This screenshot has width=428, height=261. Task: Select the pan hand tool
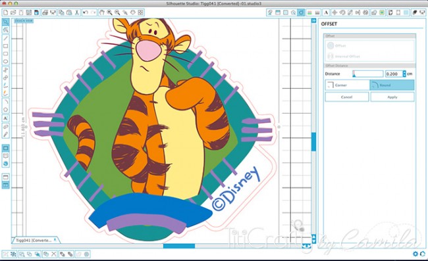[102, 12]
